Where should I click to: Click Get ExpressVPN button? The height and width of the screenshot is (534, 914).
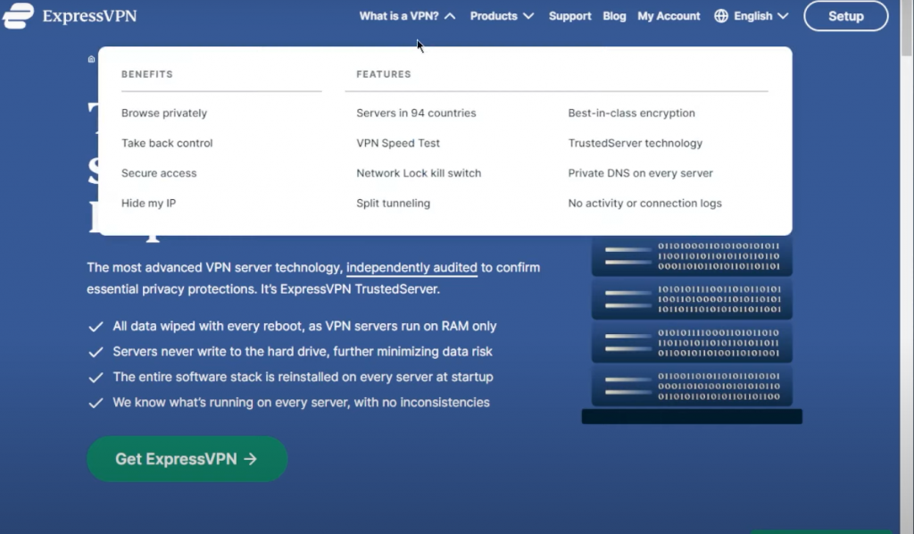tap(187, 459)
